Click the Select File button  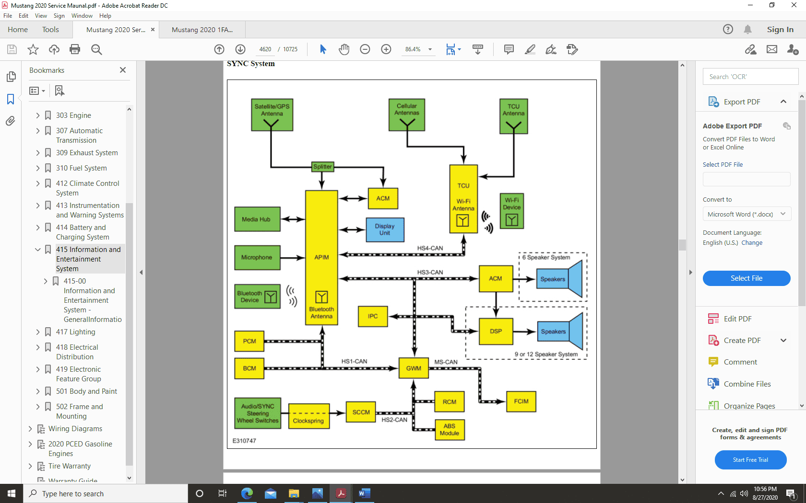click(747, 278)
